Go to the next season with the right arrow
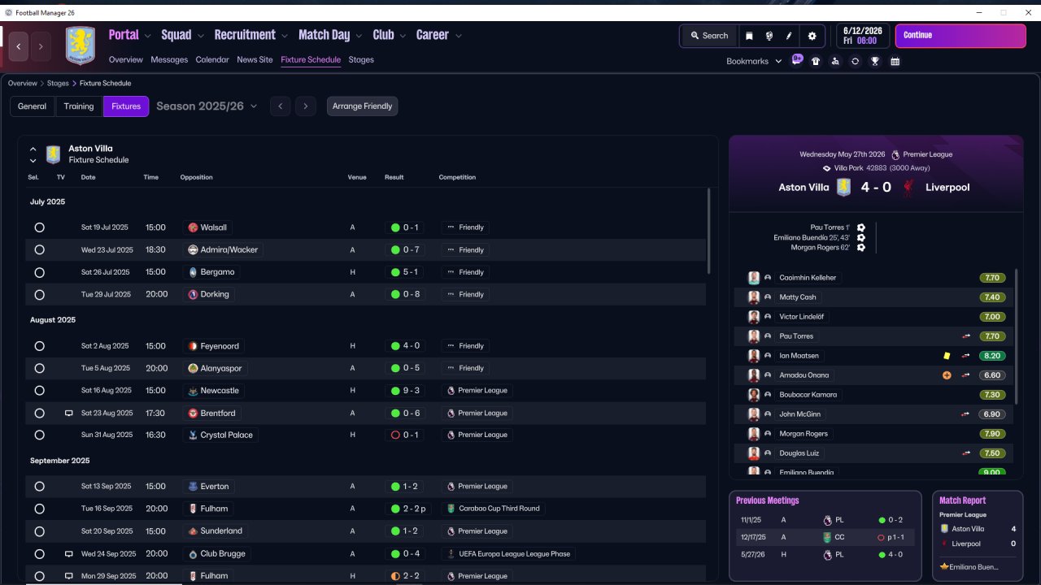 306,106
